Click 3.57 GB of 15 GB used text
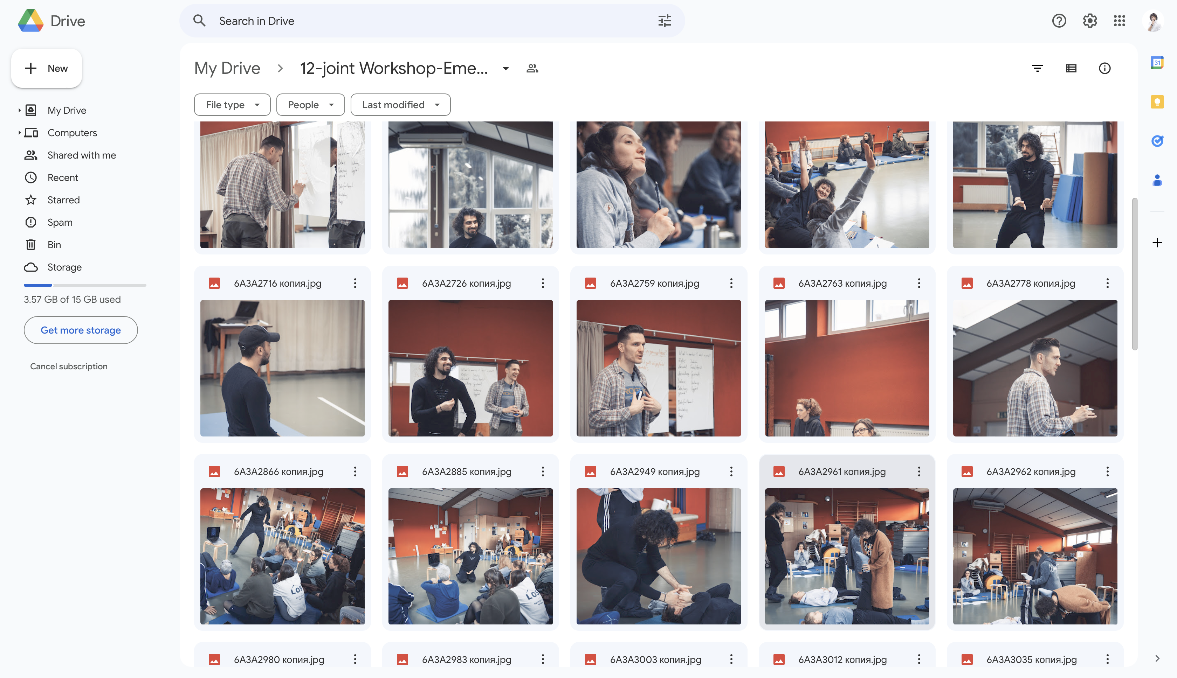 (x=72, y=299)
